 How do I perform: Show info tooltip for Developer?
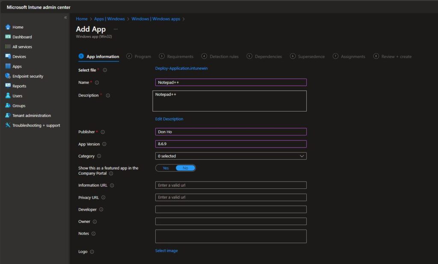click(101, 209)
